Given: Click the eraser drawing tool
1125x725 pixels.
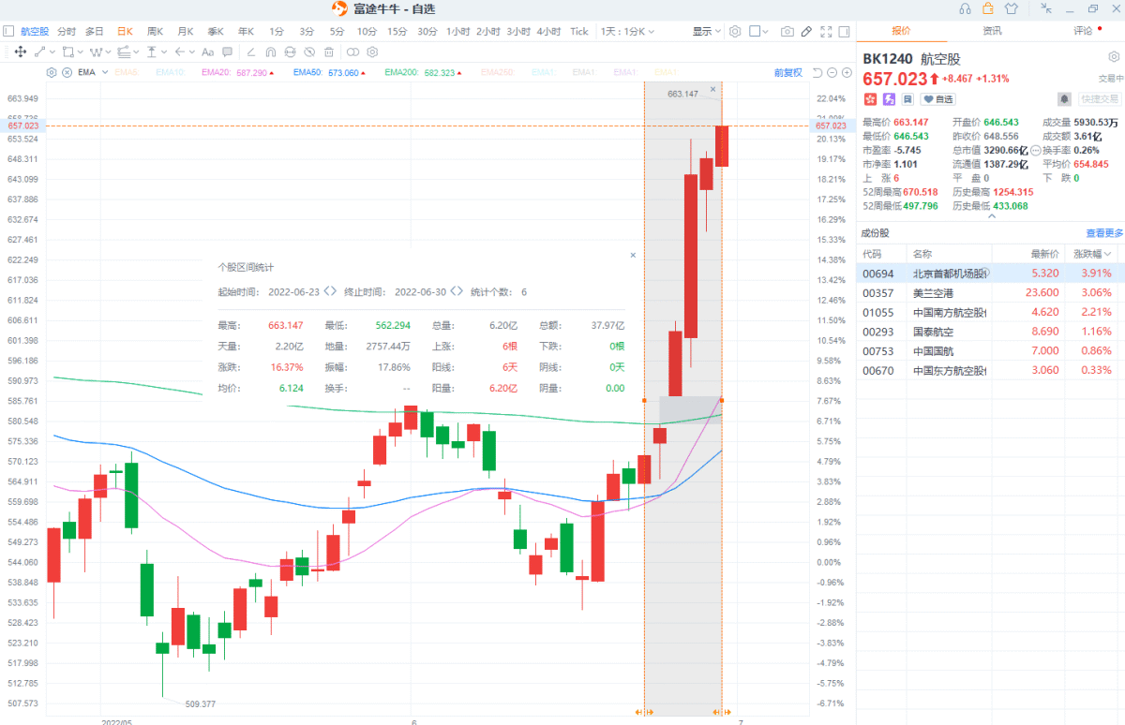Looking at the screenshot, I should point(250,52).
